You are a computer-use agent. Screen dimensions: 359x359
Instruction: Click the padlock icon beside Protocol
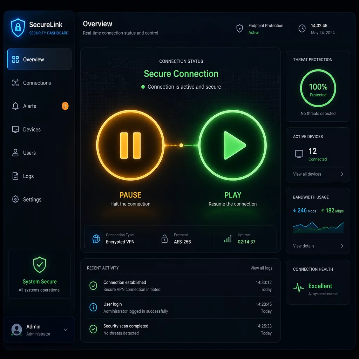click(x=164, y=238)
